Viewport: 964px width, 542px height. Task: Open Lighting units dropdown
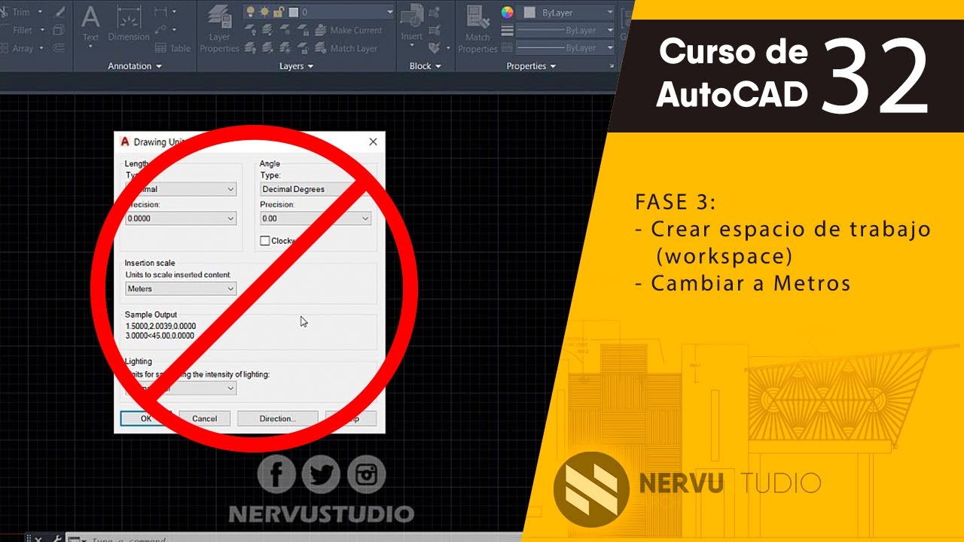[181, 388]
